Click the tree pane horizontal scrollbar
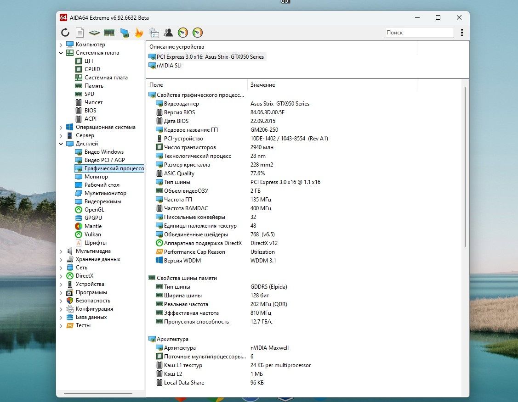 (x=98, y=393)
